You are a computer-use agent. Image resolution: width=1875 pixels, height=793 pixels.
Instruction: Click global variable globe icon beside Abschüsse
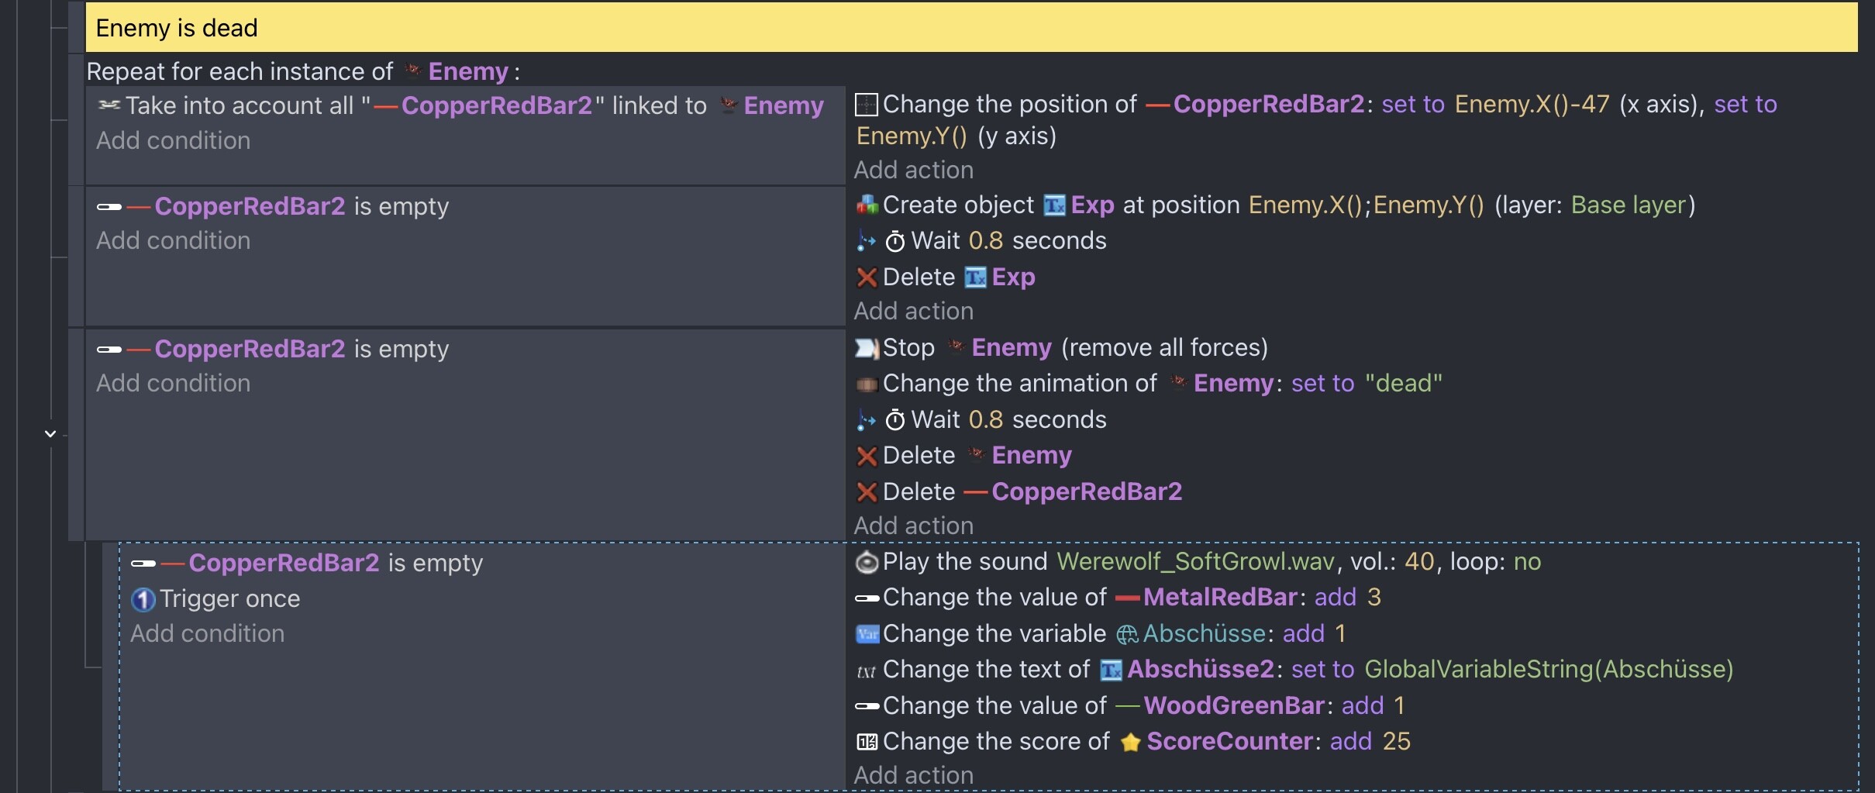point(1127,635)
